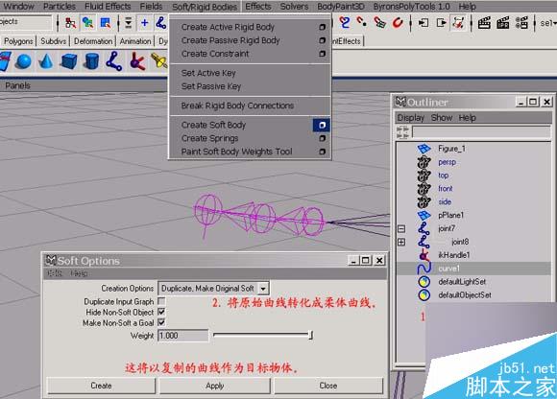This screenshot has height=399, width=557.
Task: Click the polygon cone shelf icon
Action: (45, 61)
